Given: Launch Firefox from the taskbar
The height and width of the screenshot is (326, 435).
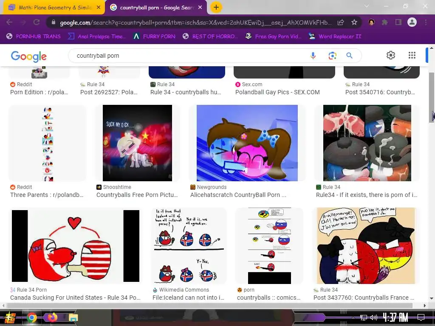Looking at the screenshot, I should pyautogui.click(x=52, y=317).
